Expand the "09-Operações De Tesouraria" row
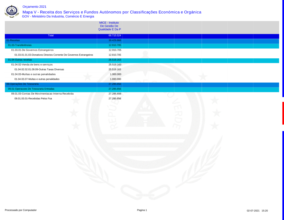This screenshot has width=284, height=220. pos(22,84)
